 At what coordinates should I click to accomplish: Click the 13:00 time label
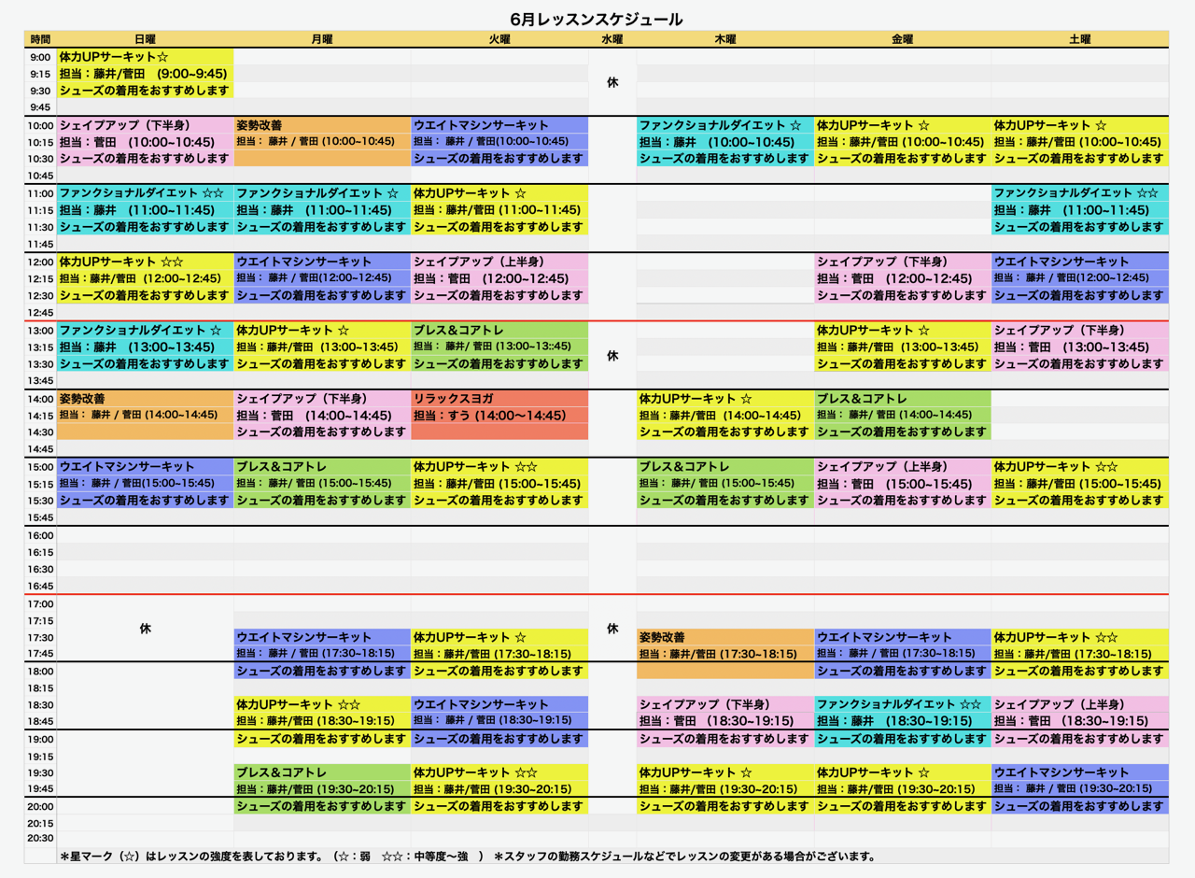(x=40, y=330)
